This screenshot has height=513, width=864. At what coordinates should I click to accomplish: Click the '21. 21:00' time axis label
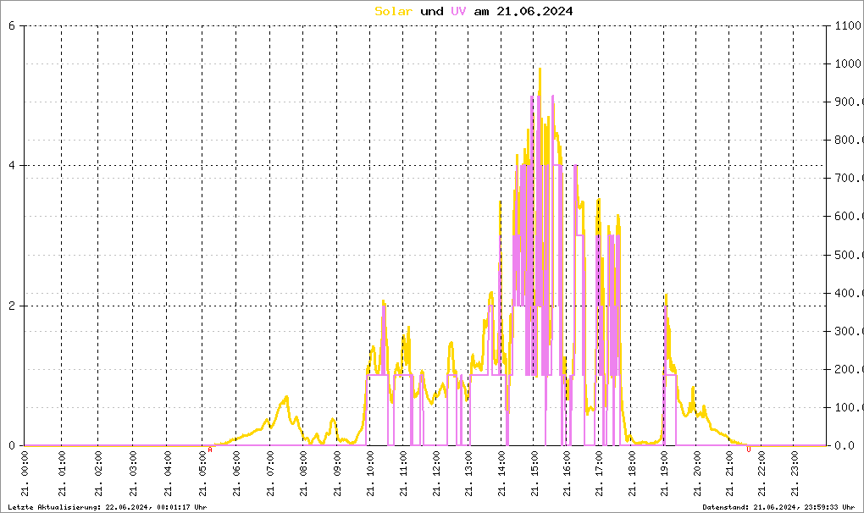729,473
